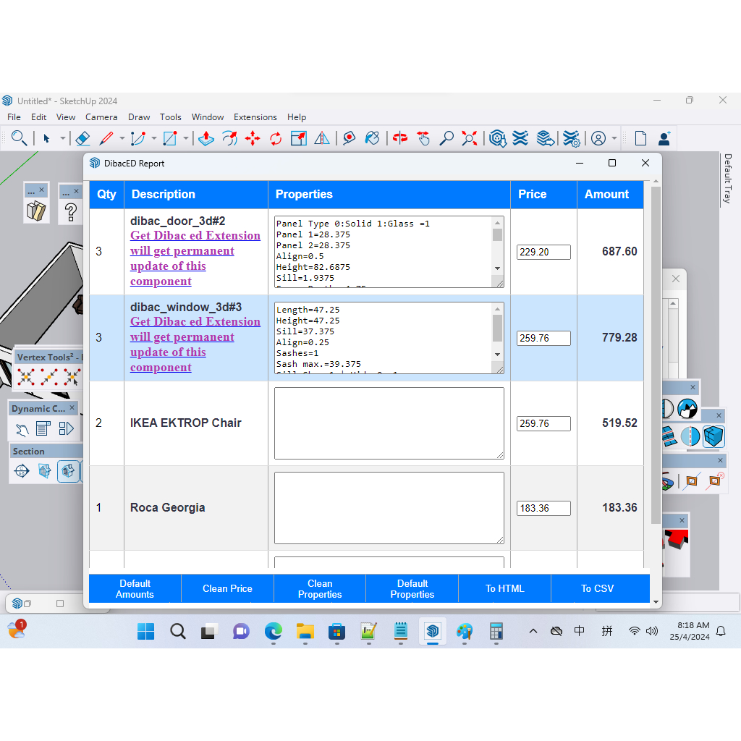Image resolution: width=741 pixels, height=741 pixels.
Task: Click window properties scroll down arrow
Action: coord(498,354)
